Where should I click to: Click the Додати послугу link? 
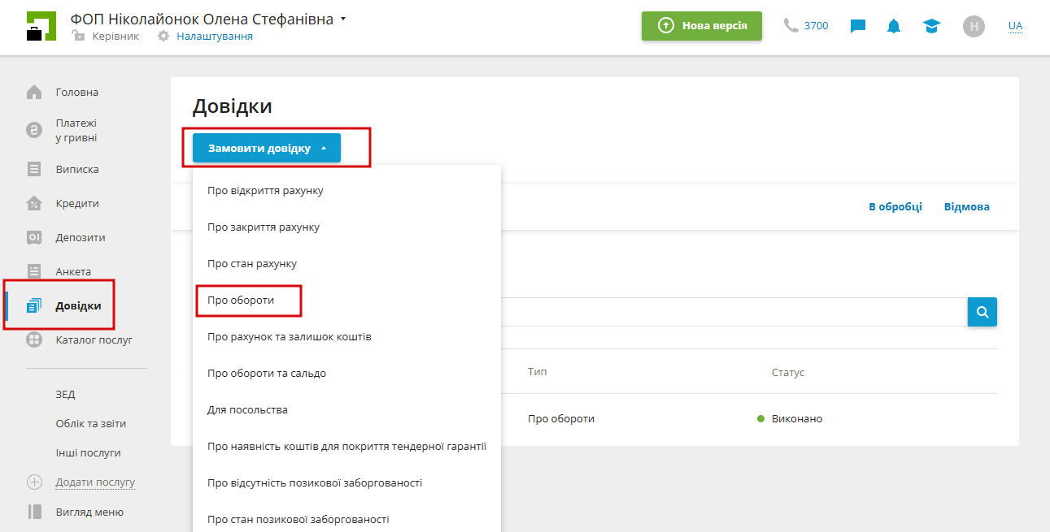tap(95, 482)
